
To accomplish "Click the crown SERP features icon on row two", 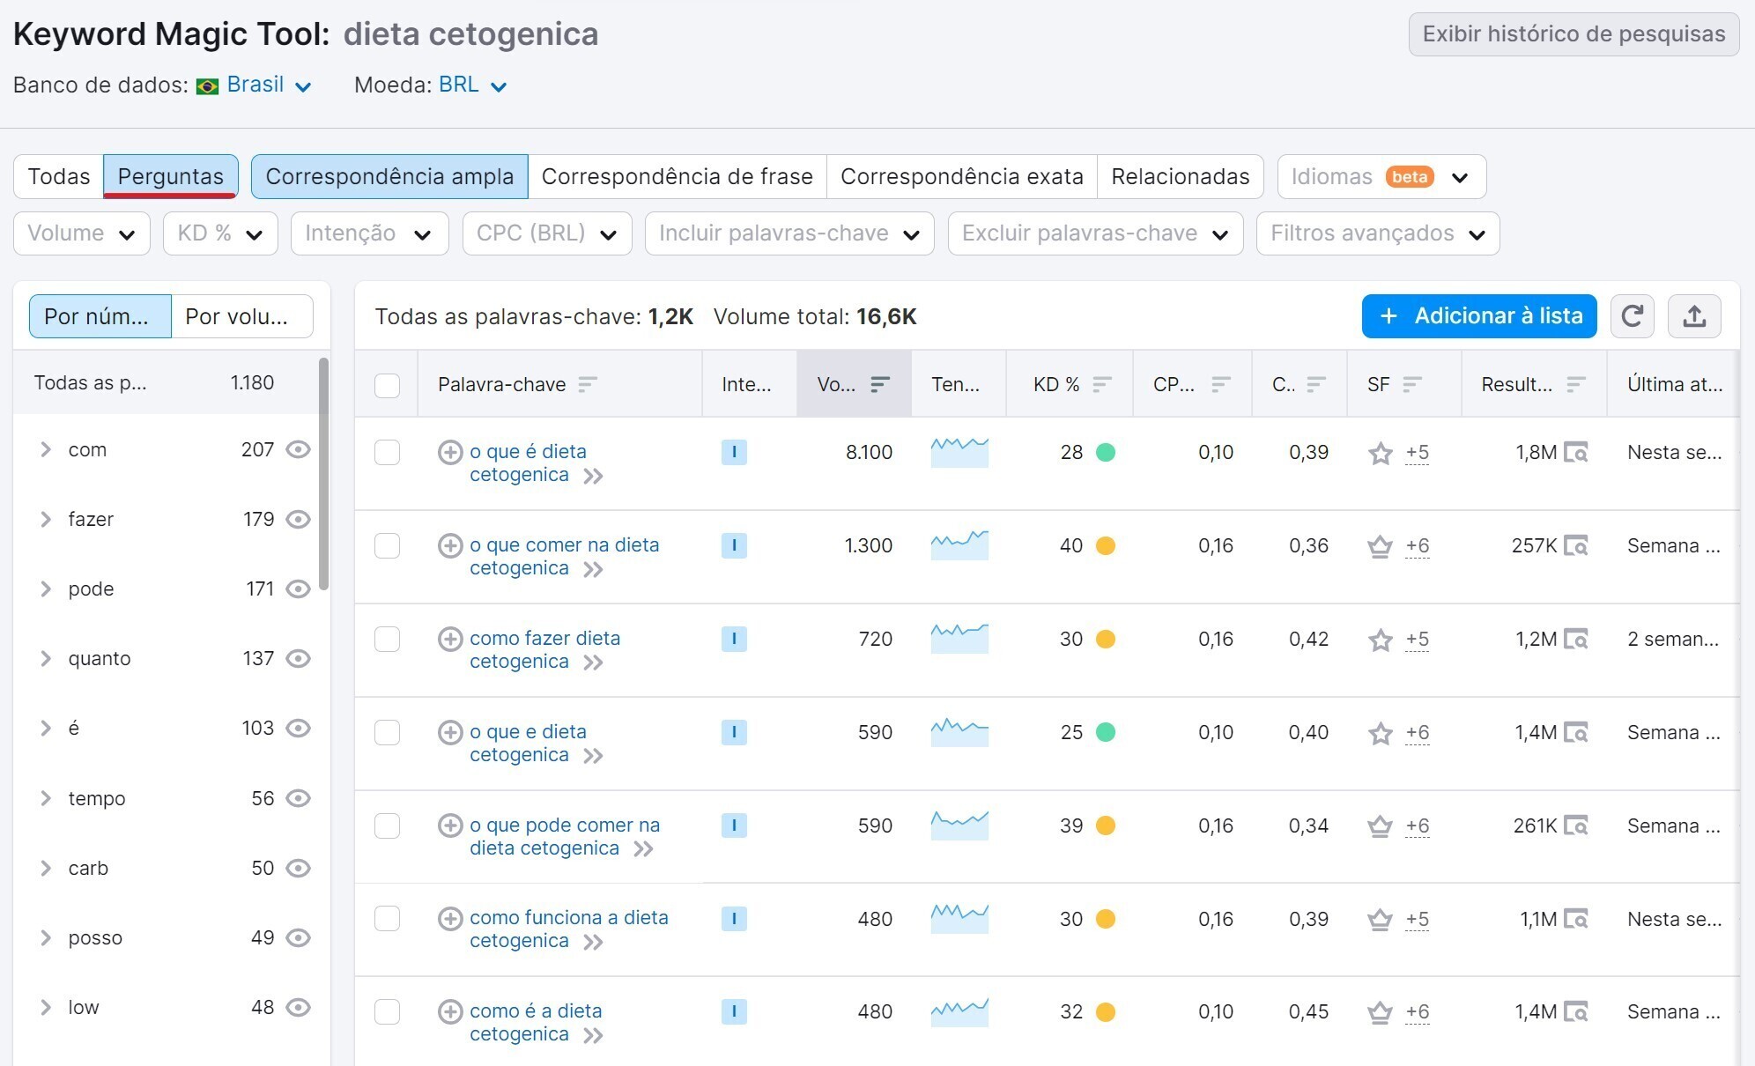I will [x=1380, y=546].
